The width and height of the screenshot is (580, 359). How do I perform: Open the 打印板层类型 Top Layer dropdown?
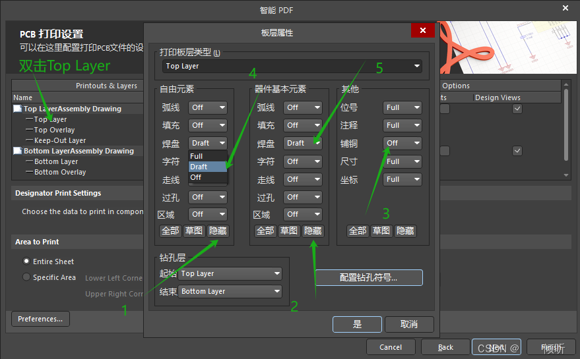click(x=292, y=66)
